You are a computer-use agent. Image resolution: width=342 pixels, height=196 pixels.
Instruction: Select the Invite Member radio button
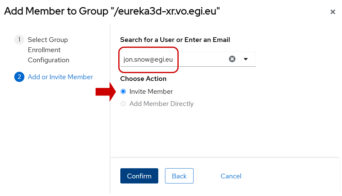tap(123, 91)
